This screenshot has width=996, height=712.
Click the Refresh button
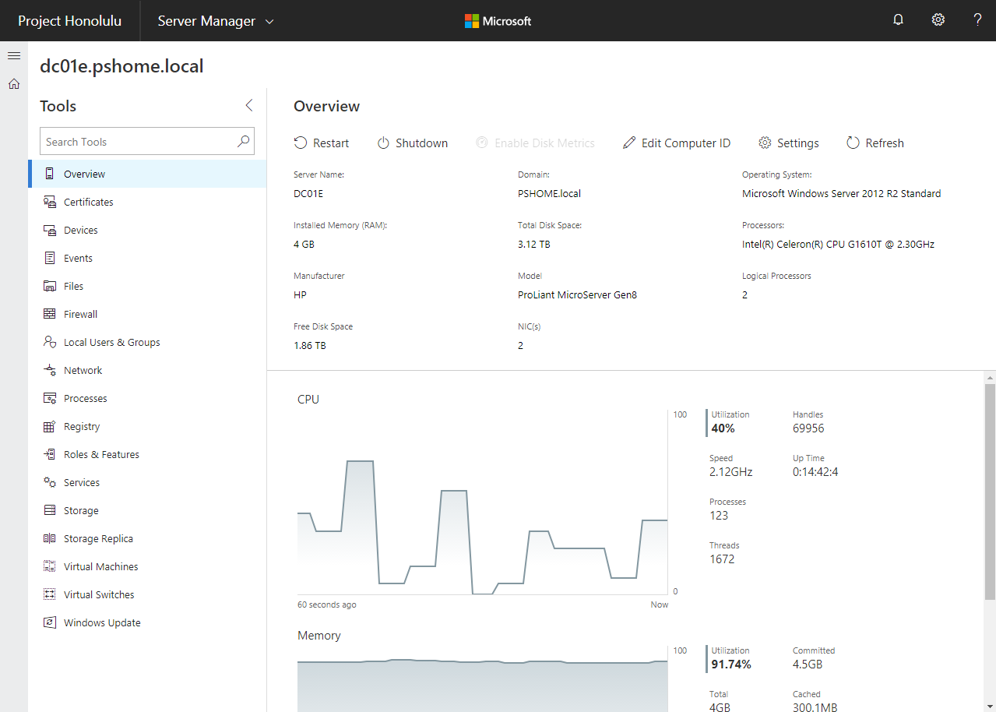click(875, 143)
